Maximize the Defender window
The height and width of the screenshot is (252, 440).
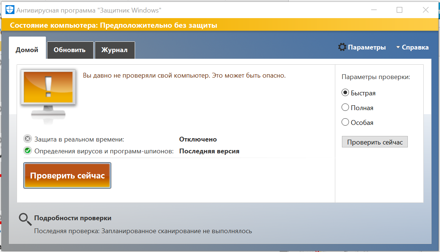tap(399, 10)
